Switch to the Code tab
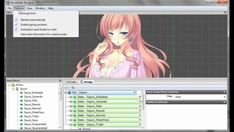This screenshot has height=132, width=234. coord(71,82)
